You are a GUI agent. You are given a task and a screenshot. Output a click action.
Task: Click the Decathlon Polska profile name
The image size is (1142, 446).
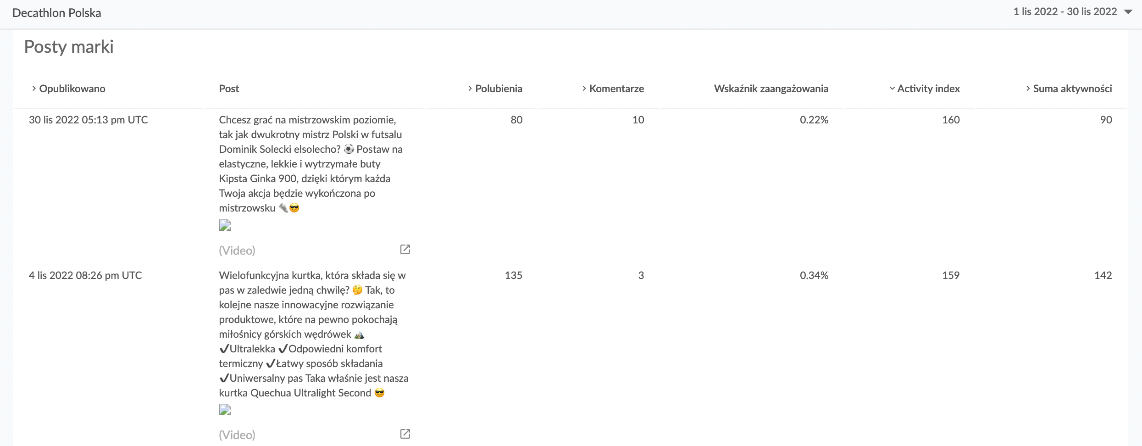(x=57, y=13)
